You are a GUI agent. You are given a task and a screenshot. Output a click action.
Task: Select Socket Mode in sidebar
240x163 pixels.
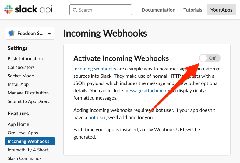tap(21, 76)
